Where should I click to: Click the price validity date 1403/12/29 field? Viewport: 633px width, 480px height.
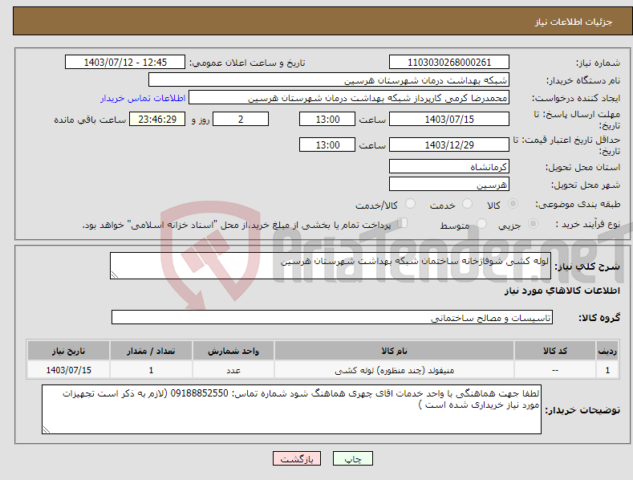pyautogui.click(x=449, y=144)
